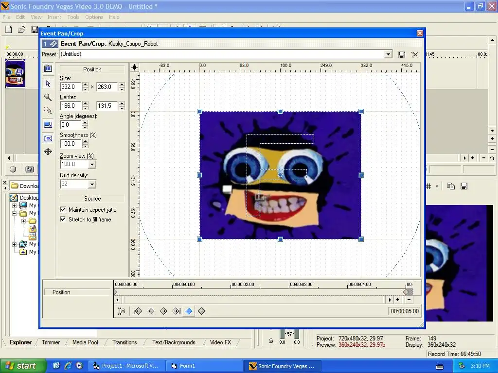Open the Options menu
This screenshot has width=498, height=373.
click(x=94, y=17)
